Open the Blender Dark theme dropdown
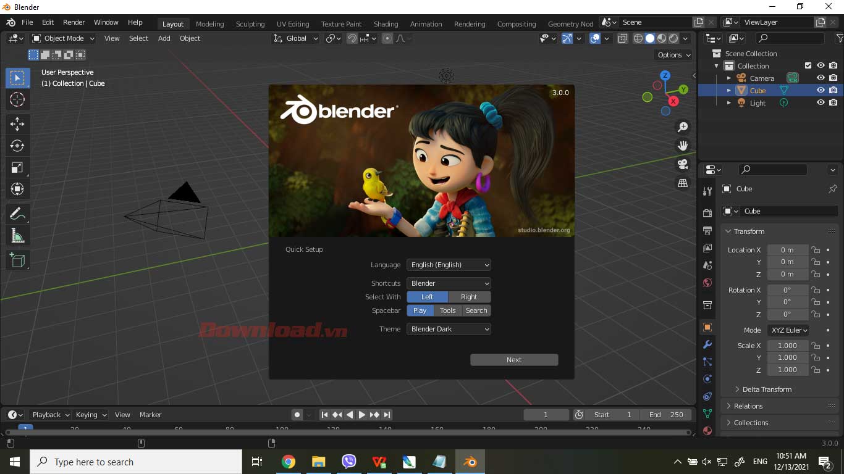This screenshot has width=844, height=474. pyautogui.click(x=449, y=329)
